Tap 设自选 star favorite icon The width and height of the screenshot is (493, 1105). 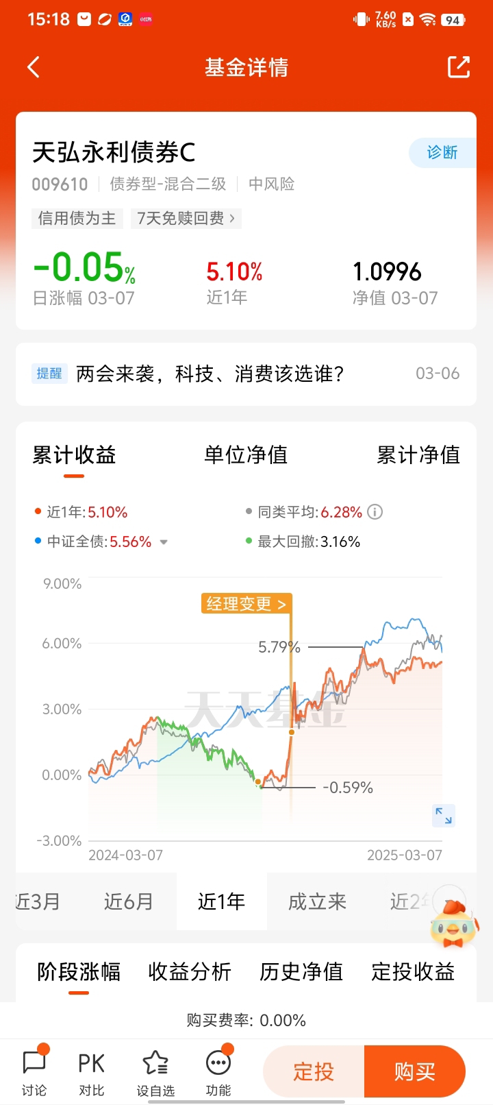[155, 1071]
